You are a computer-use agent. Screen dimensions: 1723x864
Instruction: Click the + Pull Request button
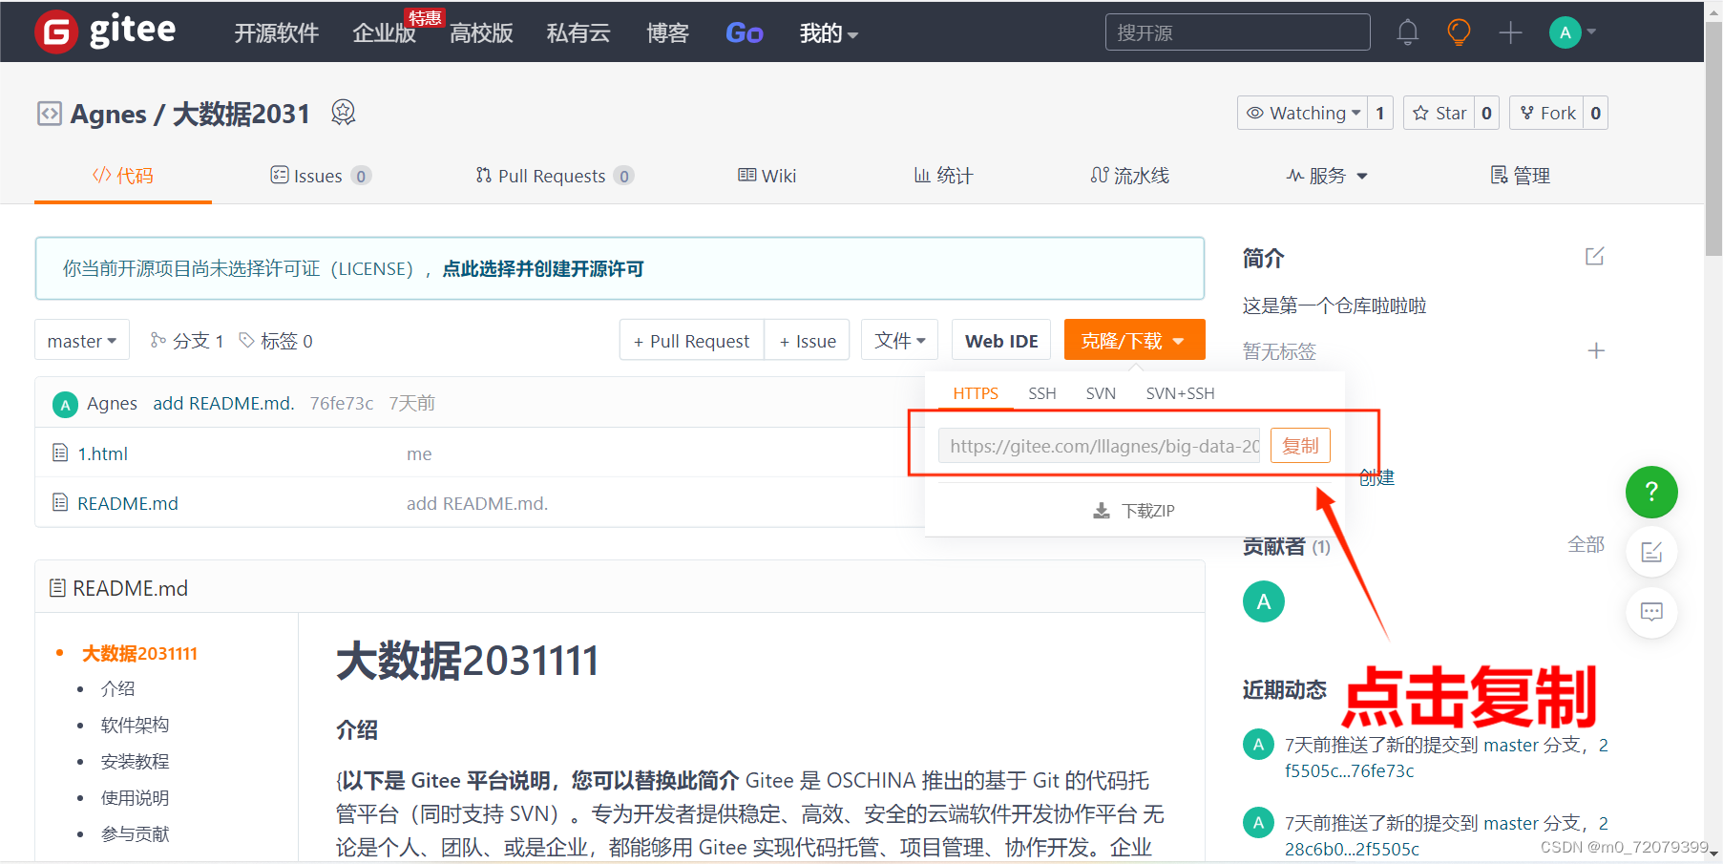692,340
